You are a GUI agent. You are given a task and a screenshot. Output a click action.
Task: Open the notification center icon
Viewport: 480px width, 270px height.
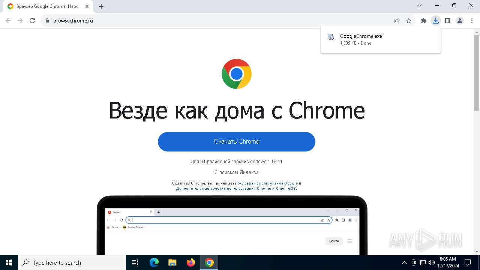click(x=468, y=262)
